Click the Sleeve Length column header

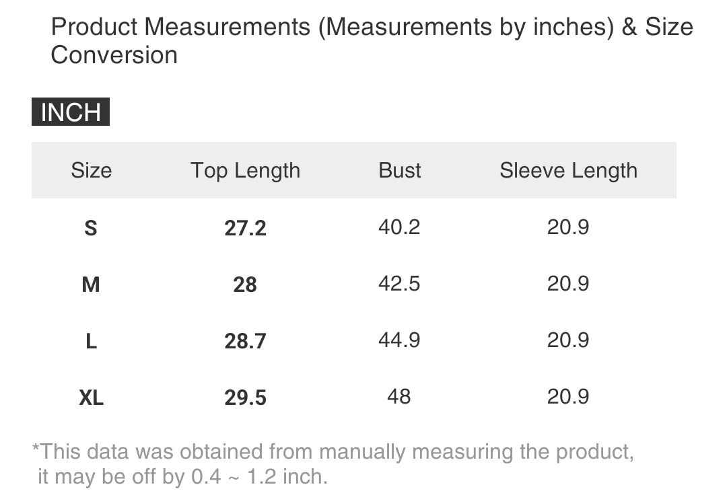click(x=568, y=170)
